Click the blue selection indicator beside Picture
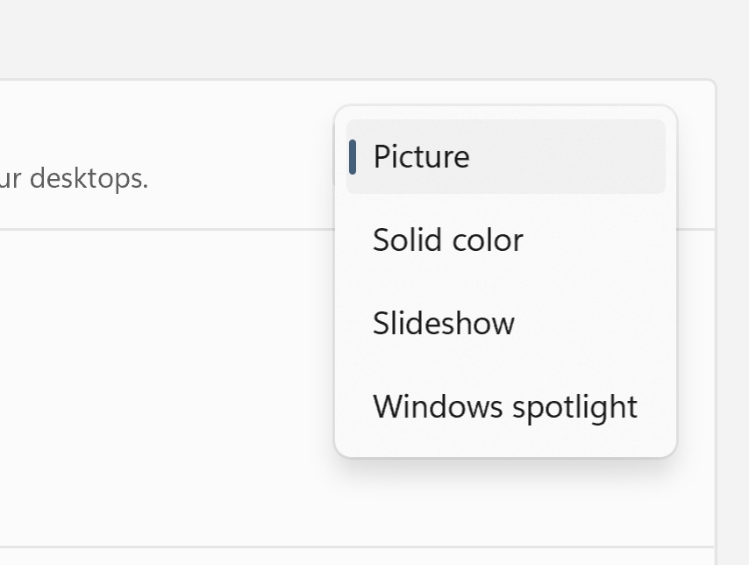Viewport: 749px width, 565px height. tap(353, 156)
